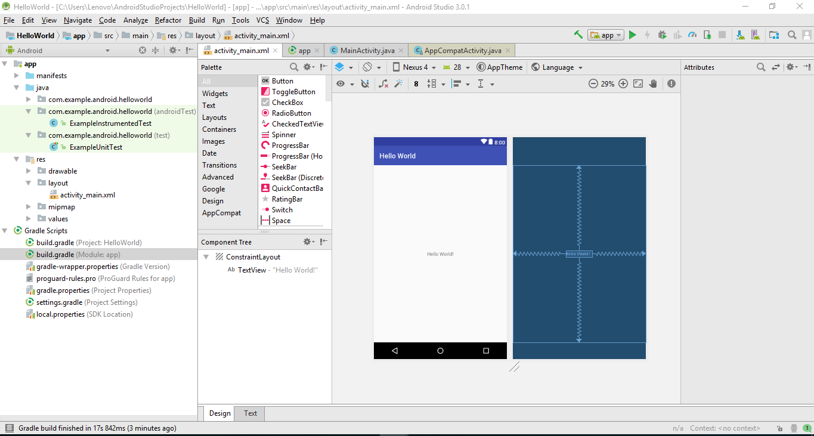Switch to the Text view of the layout
This screenshot has width=814, height=436.
[x=249, y=413]
